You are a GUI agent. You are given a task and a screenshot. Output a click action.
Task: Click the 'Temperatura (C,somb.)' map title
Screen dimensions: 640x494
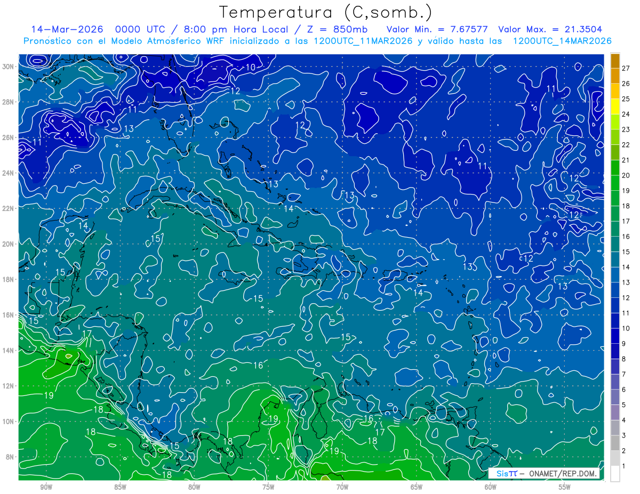(x=326, y=12)
